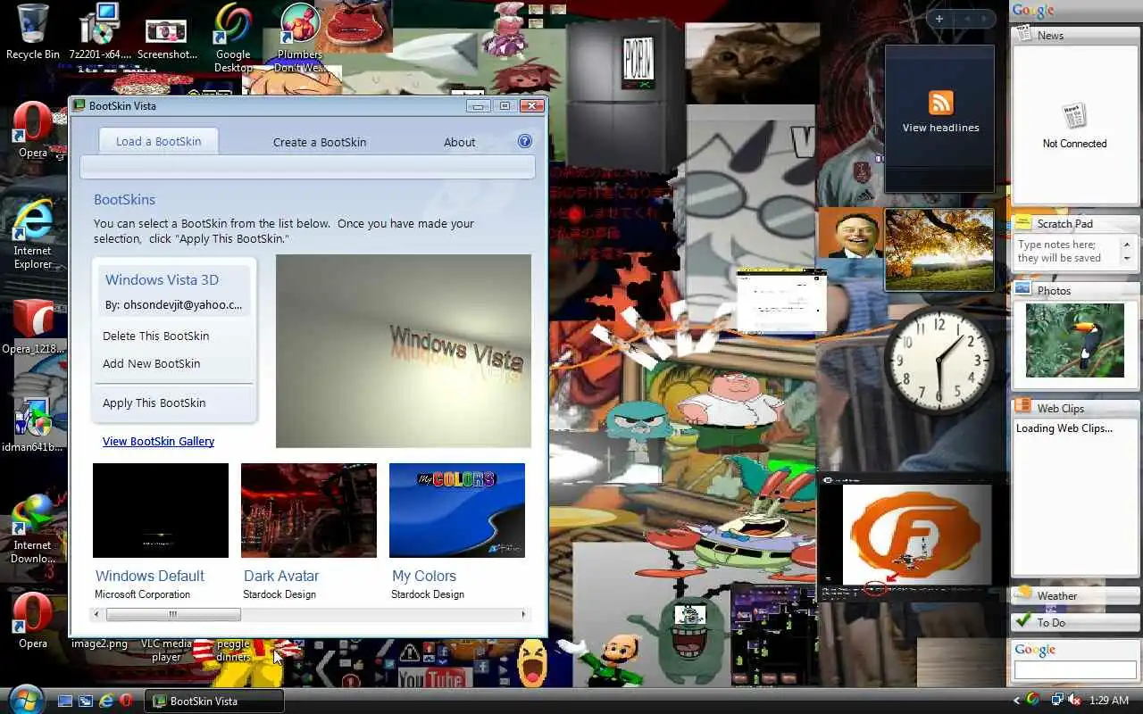The image size is (1143, 714).
Task: Click Apply This BootSkin
Action: 154,403
